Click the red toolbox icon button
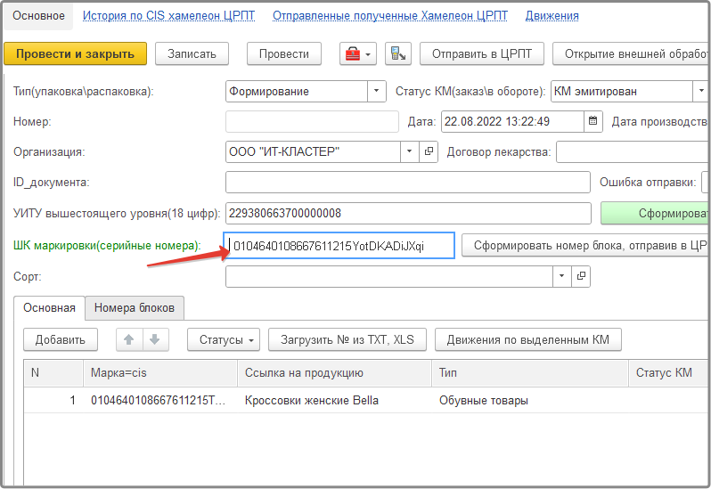This screenshot has height=489, width=711. click(x=358, y=54)
